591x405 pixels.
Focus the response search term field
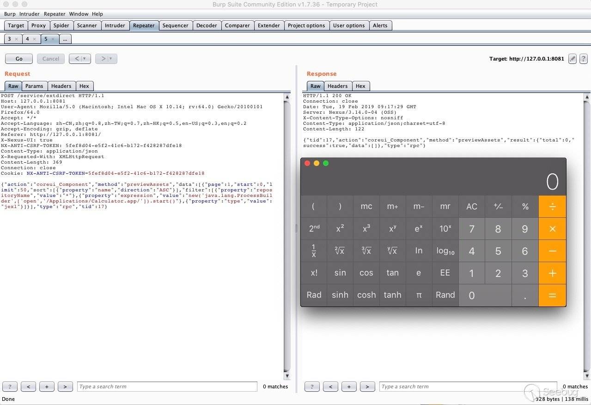(467, 387)
